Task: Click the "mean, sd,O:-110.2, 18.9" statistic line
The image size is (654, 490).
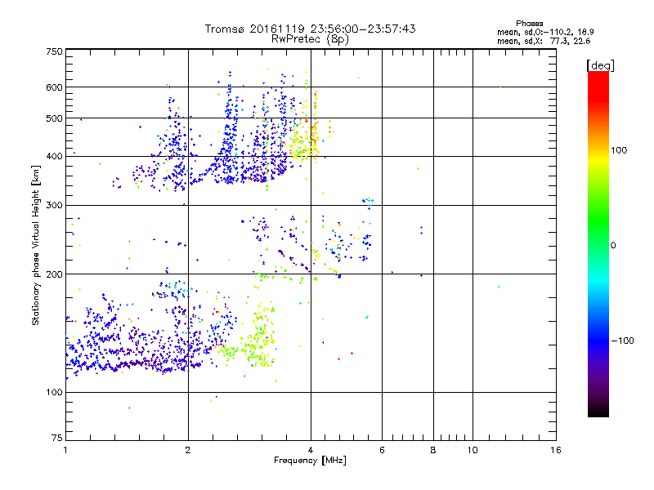Action: coord(545,32)
